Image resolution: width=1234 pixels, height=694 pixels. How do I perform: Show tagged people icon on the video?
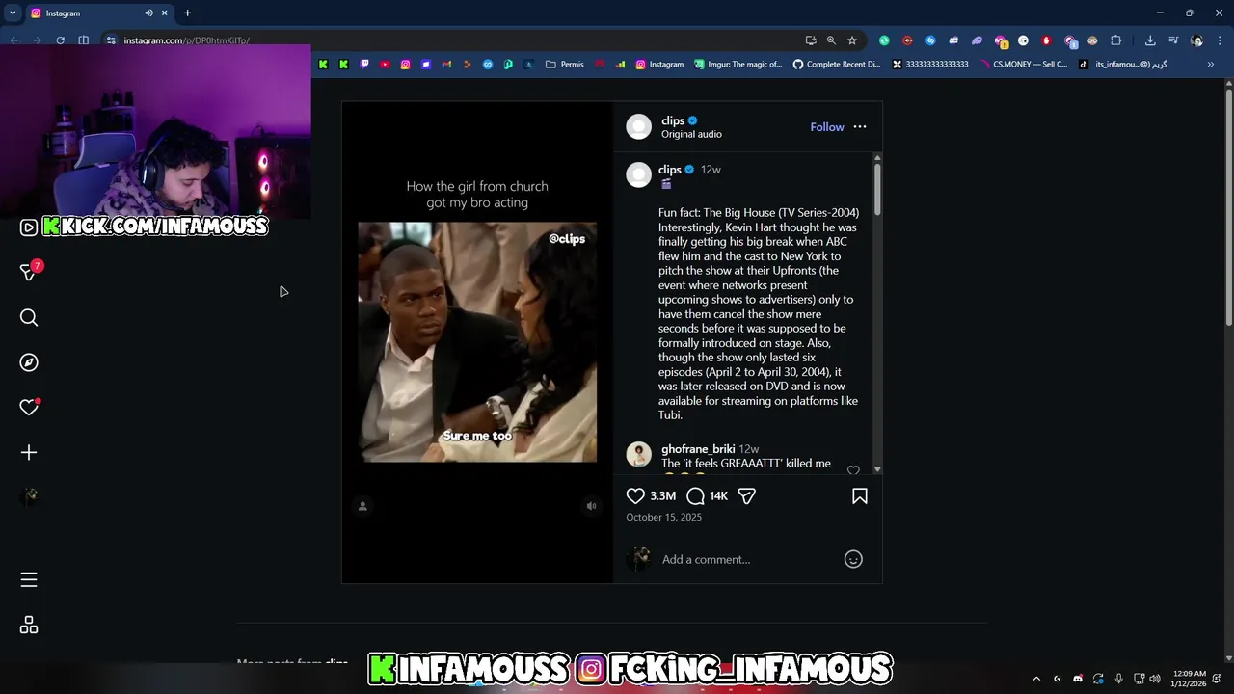click(362, 506)
